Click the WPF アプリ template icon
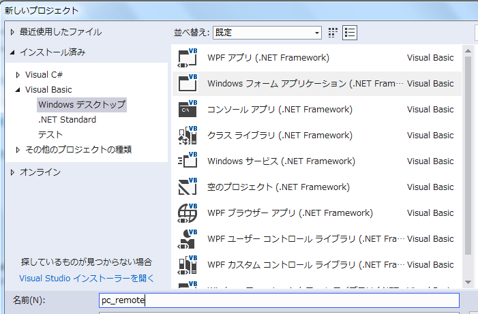 tap(188, 58)
